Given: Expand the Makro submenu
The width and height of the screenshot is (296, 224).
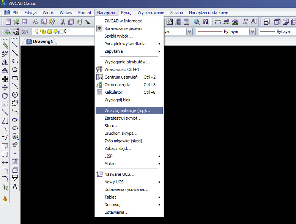Looking at the screenshot, I should click(129, 164).
